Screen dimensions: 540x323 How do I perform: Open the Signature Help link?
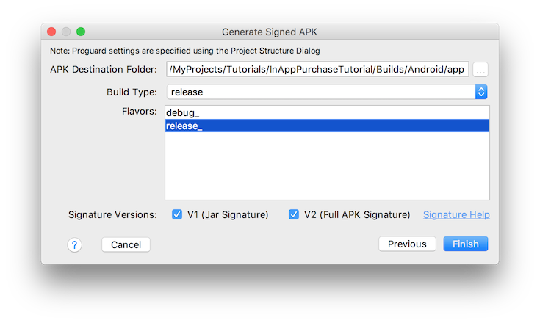[x=456, y=214]
